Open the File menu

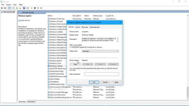pos(3,5)
